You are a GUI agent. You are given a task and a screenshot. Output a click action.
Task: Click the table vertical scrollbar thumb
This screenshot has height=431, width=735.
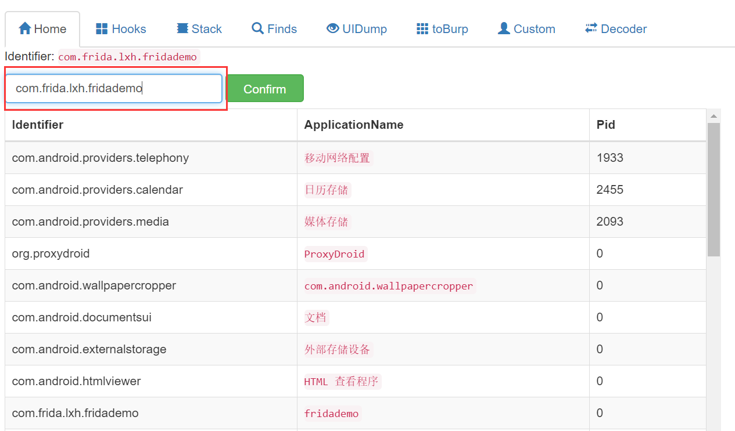coord(714,189)
